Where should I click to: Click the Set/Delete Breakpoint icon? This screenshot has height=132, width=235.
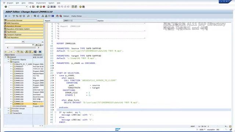pyautogui.click(x=57, y=16)
